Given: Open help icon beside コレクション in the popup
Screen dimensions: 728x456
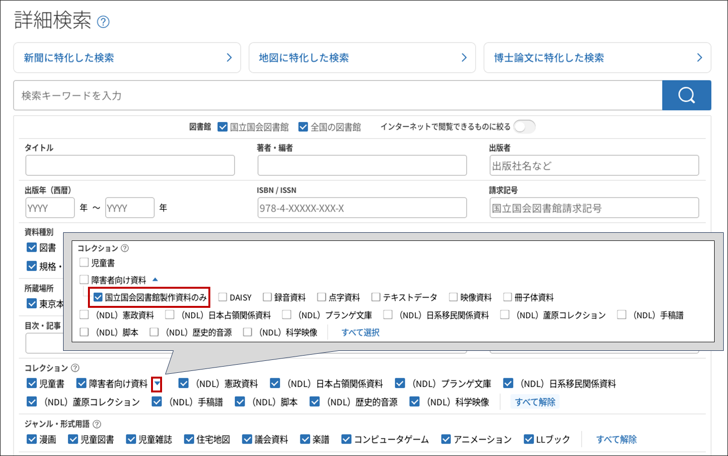Looking at the screenshot, I should click(124, 248).
